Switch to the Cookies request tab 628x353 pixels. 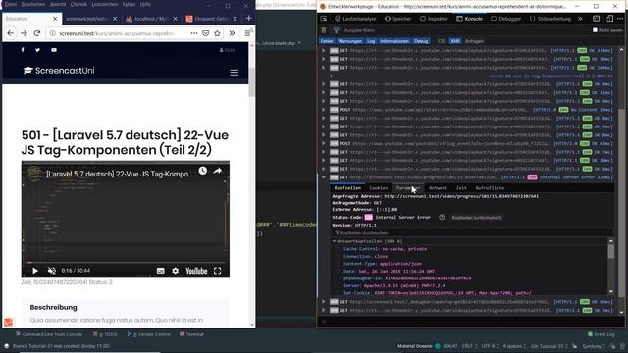(x=379, y=188)
